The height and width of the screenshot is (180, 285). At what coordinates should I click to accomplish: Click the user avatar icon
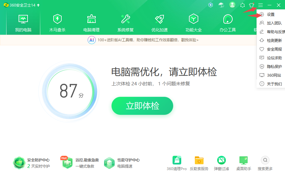[x=233, y=5]
